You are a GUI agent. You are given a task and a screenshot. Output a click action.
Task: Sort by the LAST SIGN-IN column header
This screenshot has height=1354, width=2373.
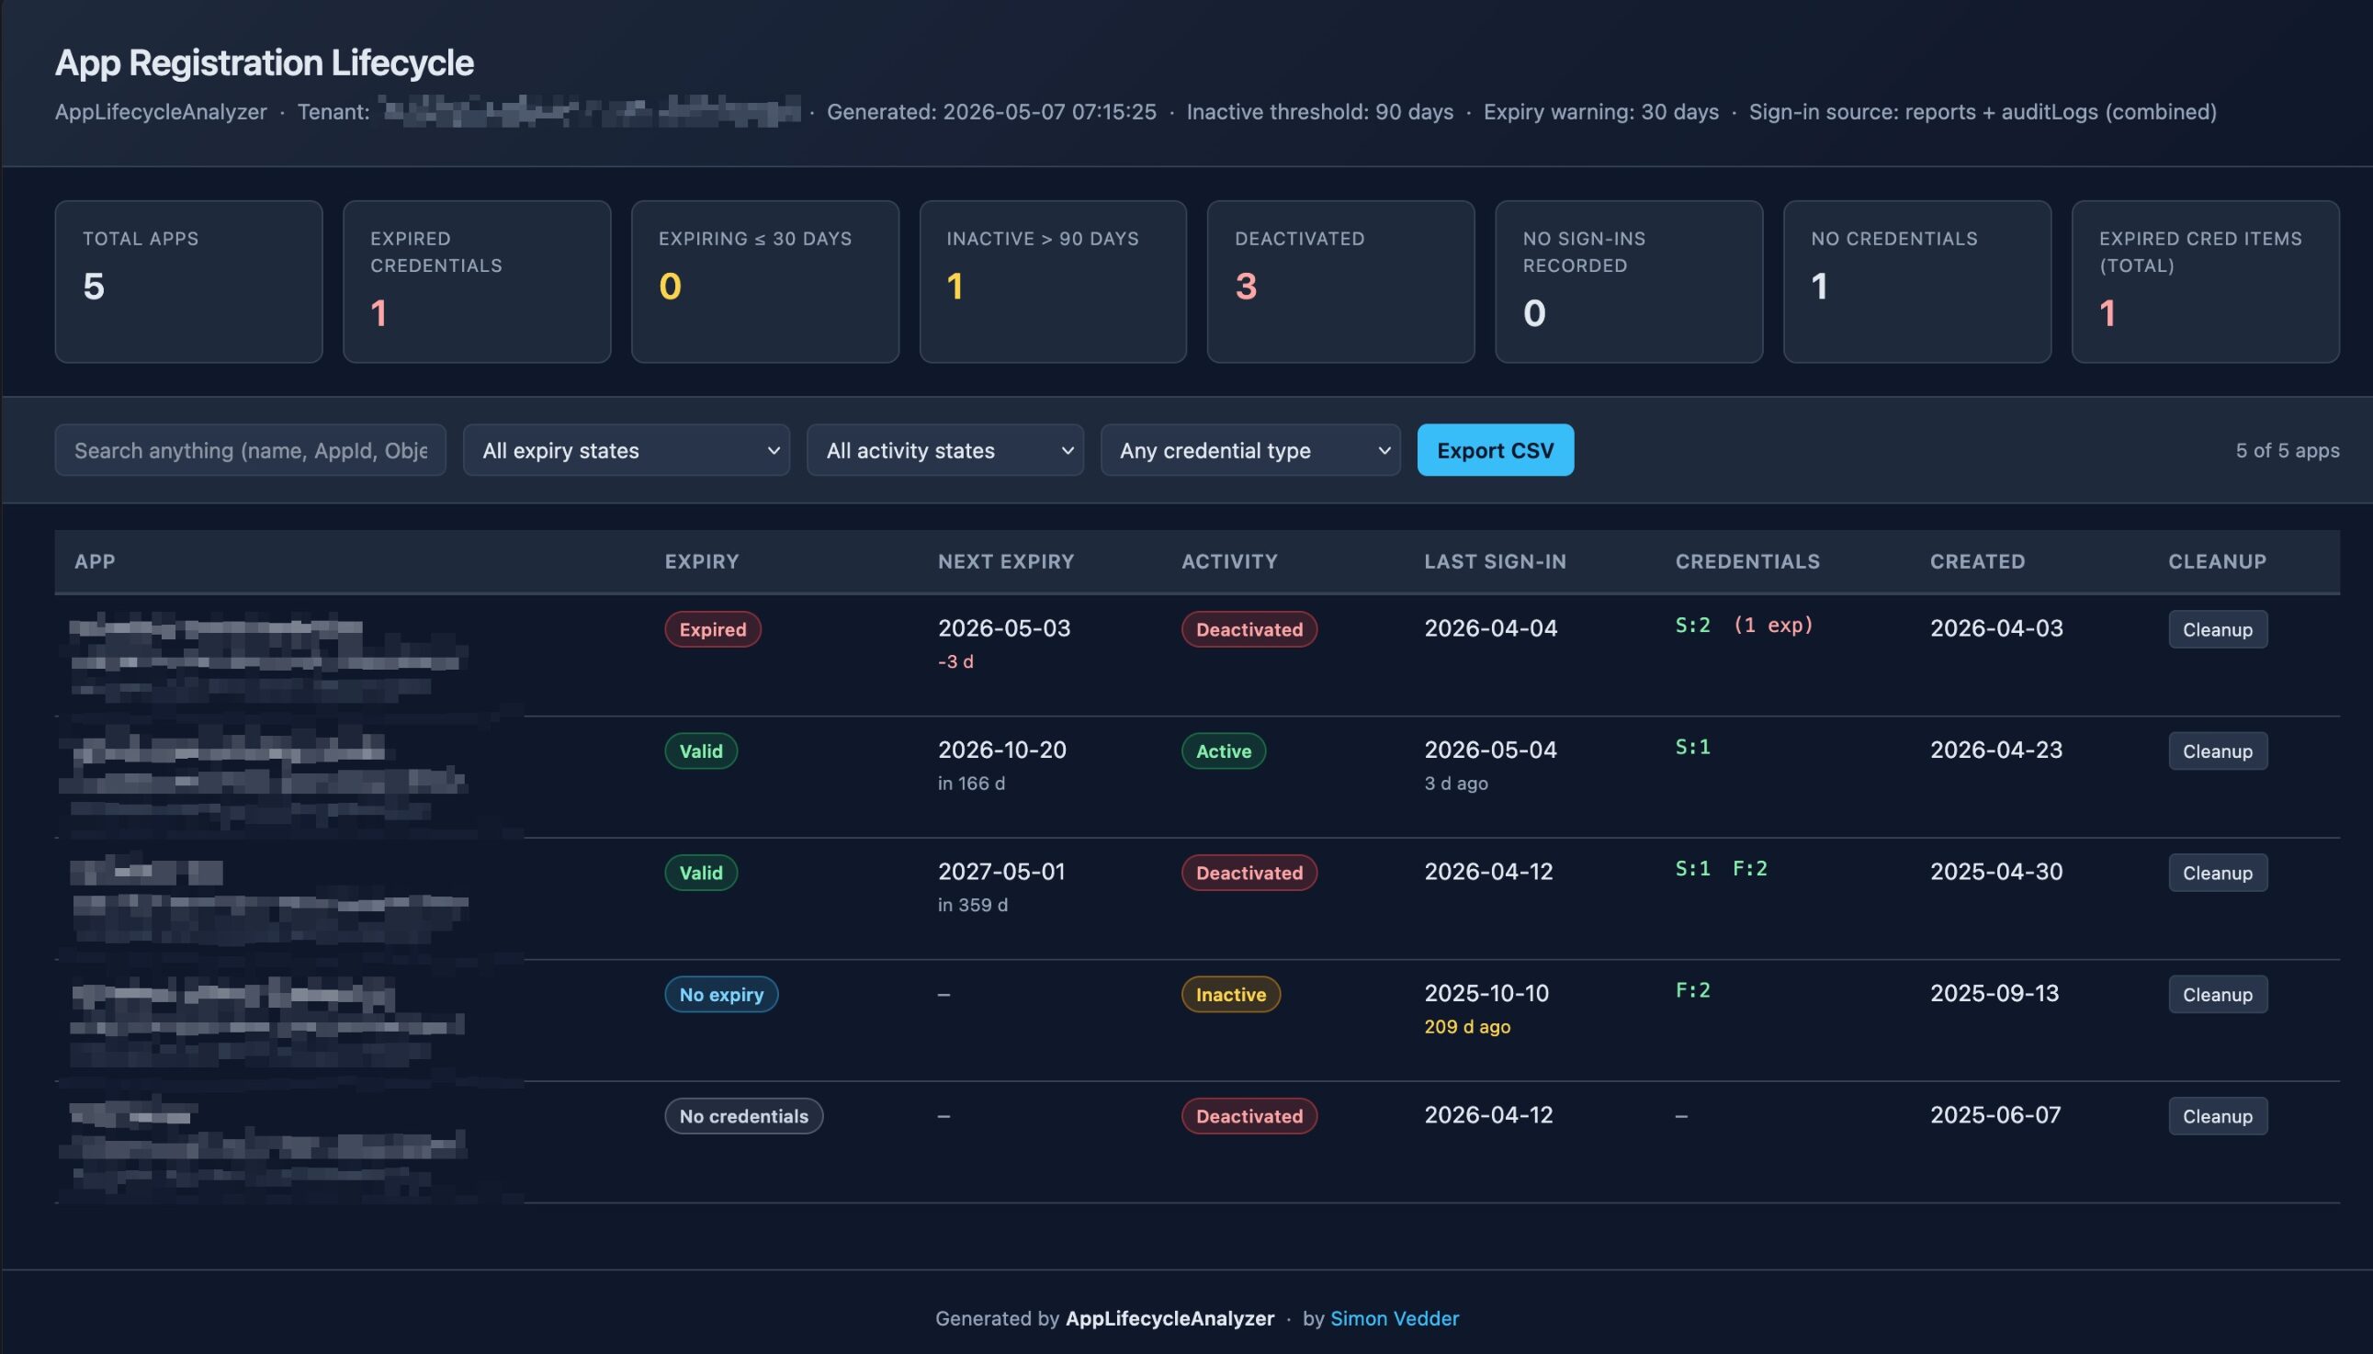[1496, 561]
